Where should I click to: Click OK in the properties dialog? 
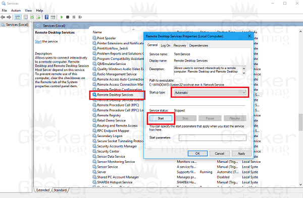click(197, 154)
